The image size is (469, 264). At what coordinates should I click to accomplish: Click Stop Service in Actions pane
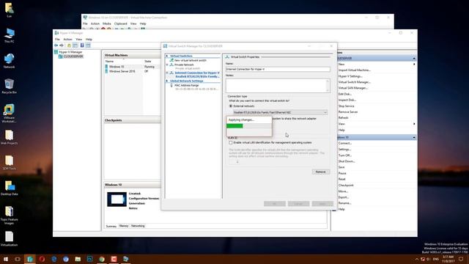click(x=346, y=106)
